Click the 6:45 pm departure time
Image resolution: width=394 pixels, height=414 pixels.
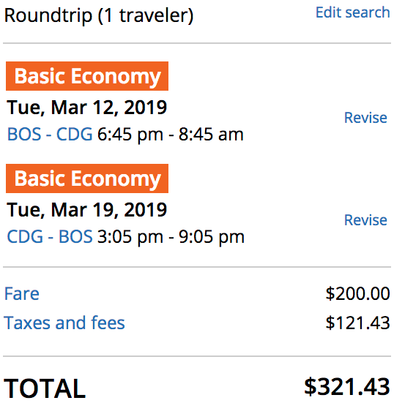[x=130, y=135]
